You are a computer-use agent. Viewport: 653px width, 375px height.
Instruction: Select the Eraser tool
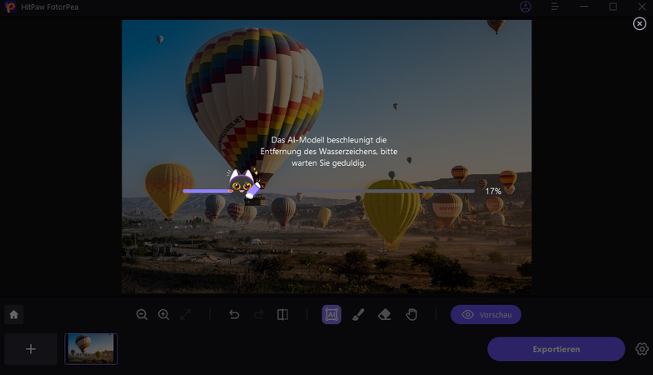tap(384, 315)
